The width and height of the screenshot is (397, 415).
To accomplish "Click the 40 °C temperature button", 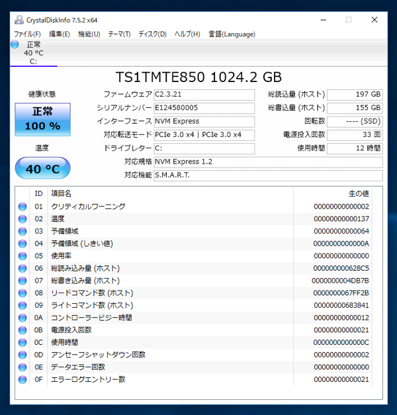I will pos(42,168).
